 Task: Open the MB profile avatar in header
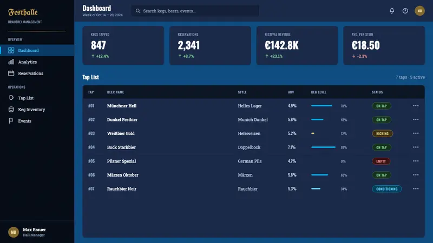click(x=419, y=11)
